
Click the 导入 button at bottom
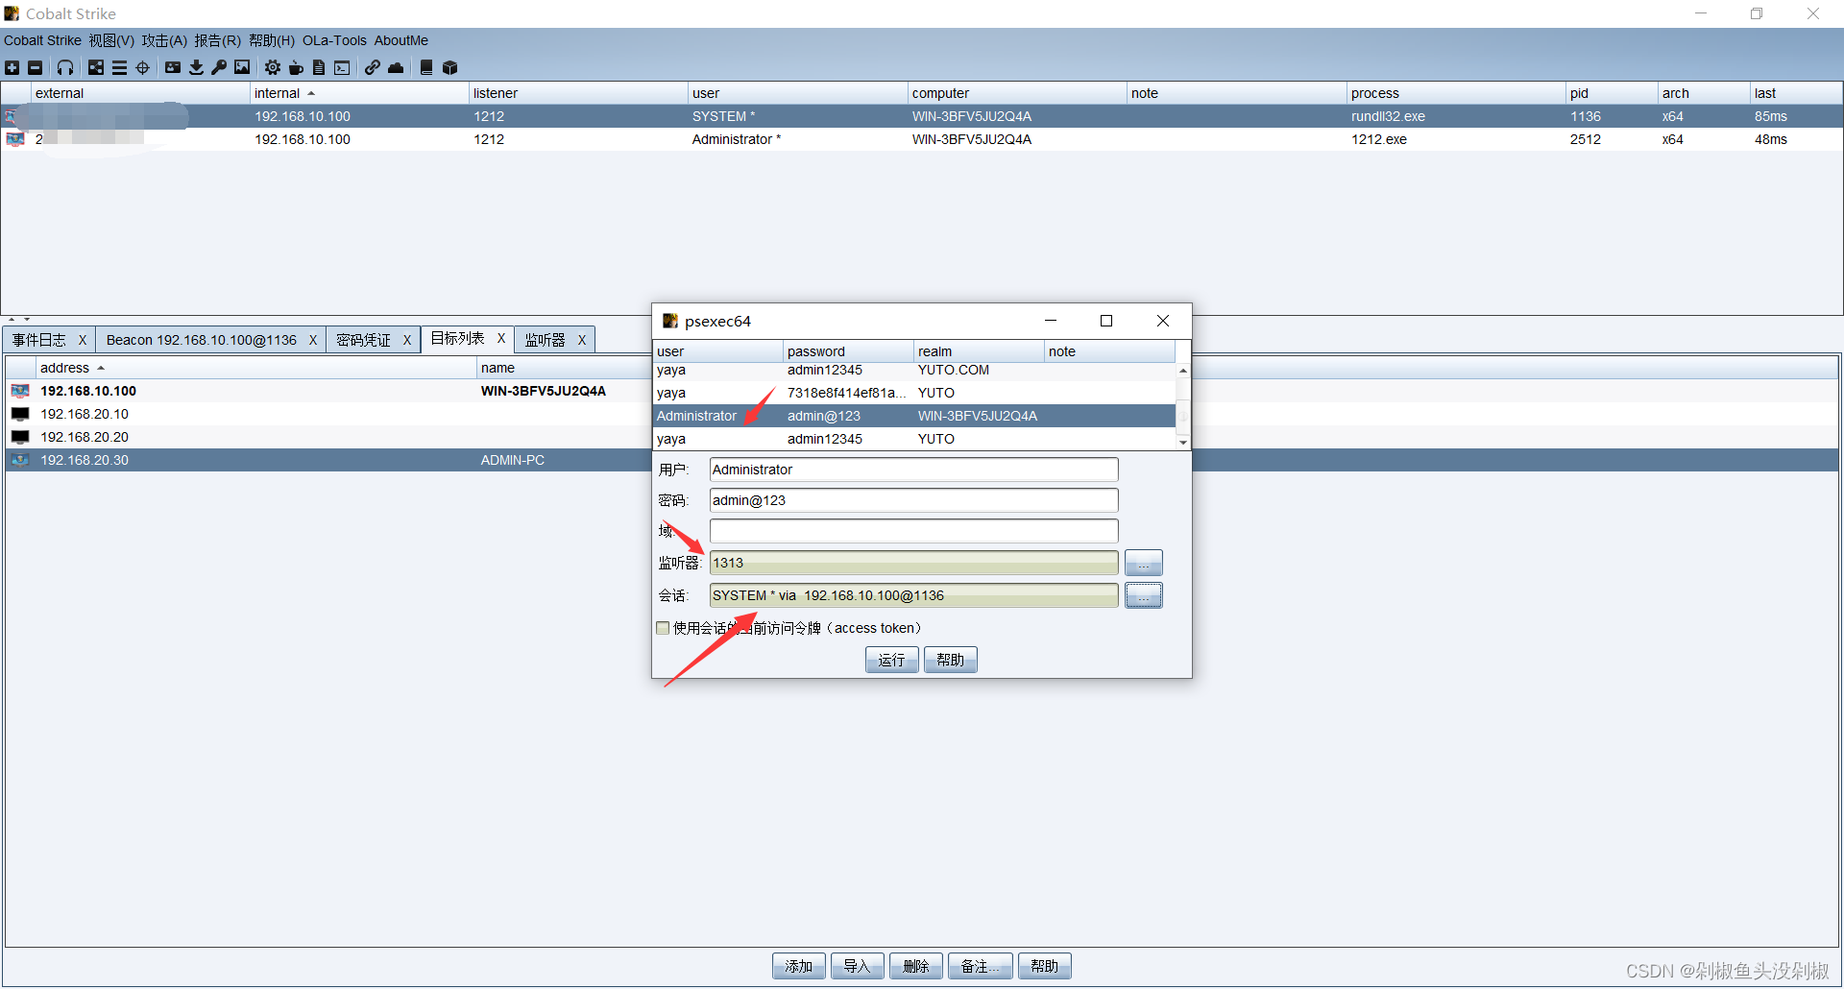pyautogui.click(x=857, y=966)
